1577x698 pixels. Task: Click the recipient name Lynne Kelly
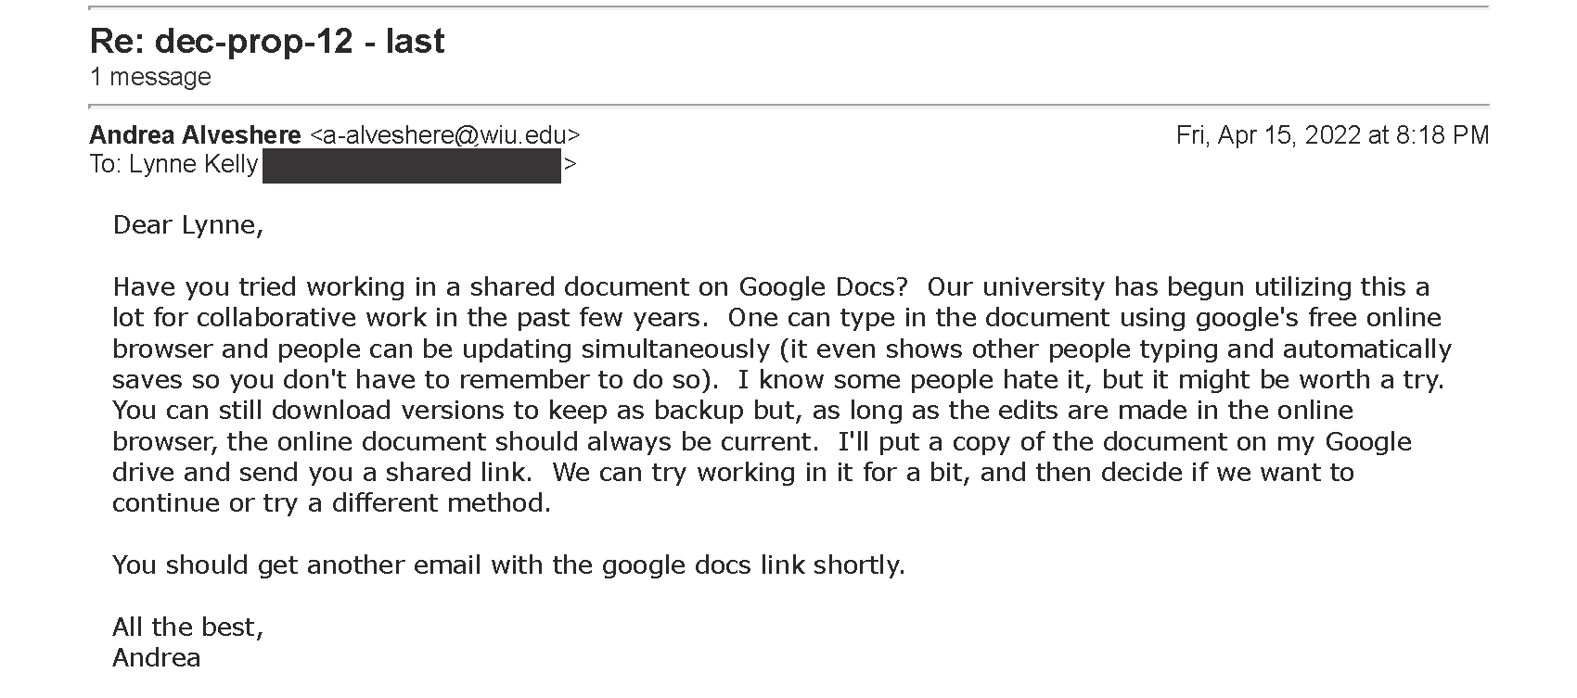click(x=193, y=164)
